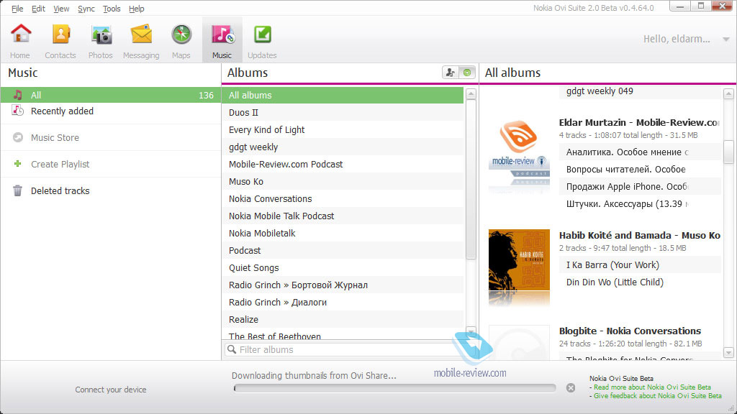Select the 'Realize' album
737x414 pixels.
[343, 320]
